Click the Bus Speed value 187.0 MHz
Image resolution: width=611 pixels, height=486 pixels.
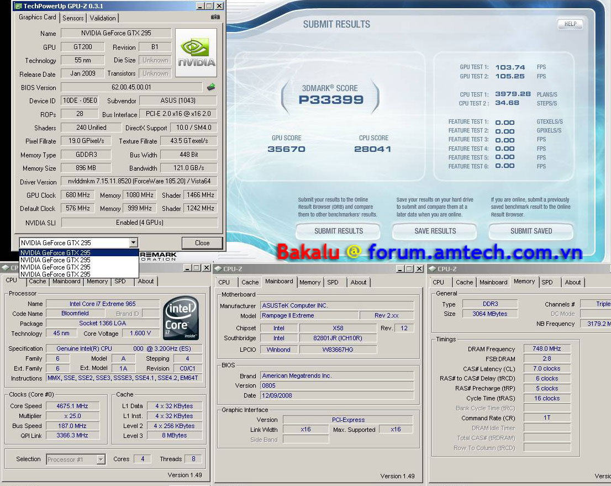point(72,426)
